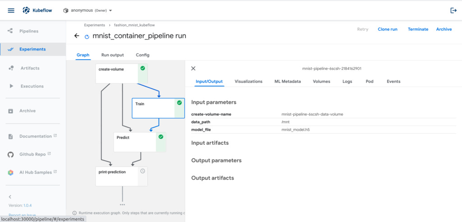Viewport: 462px width, 222px height.
Task: Click the sidebar Archive box icon
Action: [11, 111]
